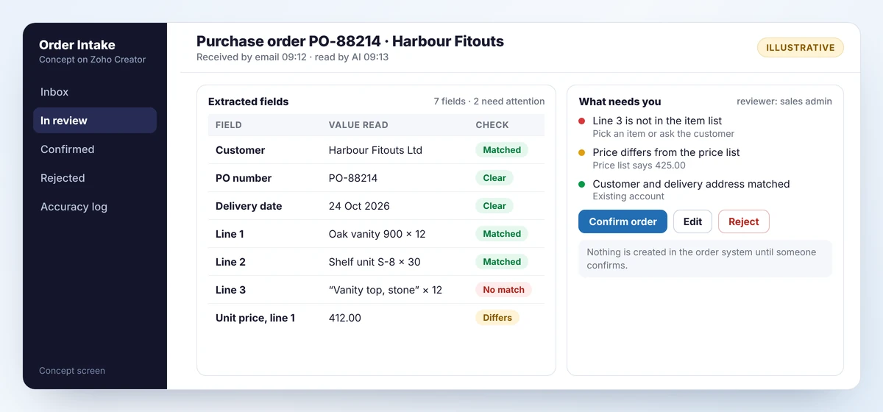Screen dimensions: 883x412
Task: Click the Matched badge in the Line 2 row
Action: click(502, 262)
